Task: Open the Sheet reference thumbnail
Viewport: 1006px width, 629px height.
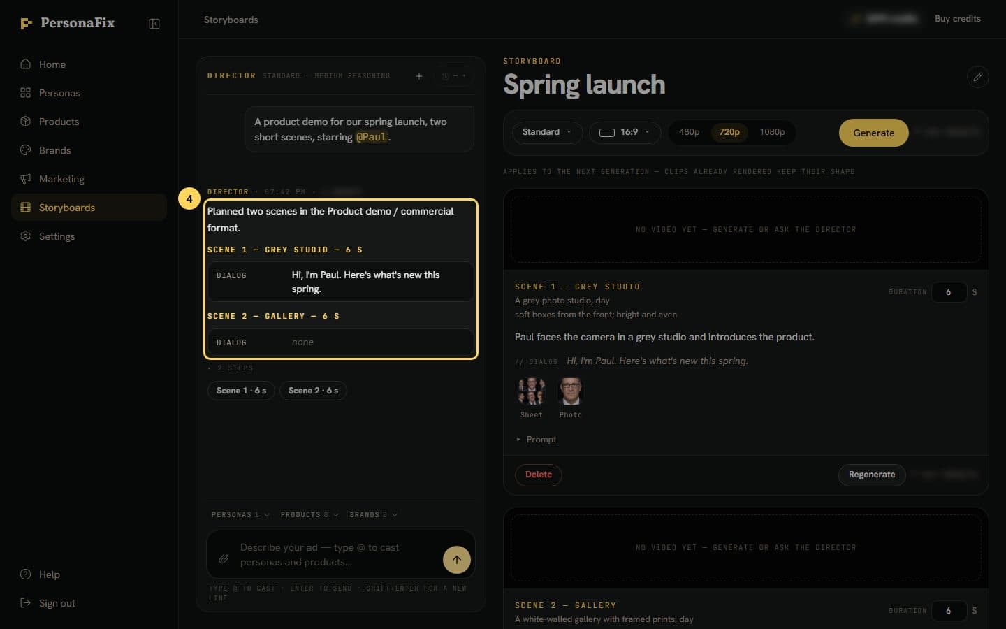Action: pyautogui.click(x=532, y=392)
